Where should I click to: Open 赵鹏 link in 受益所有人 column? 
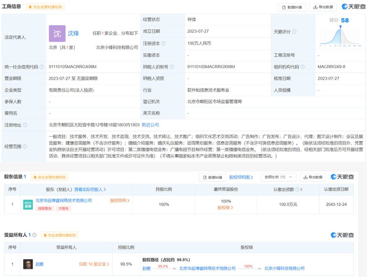tap(39, 264)
